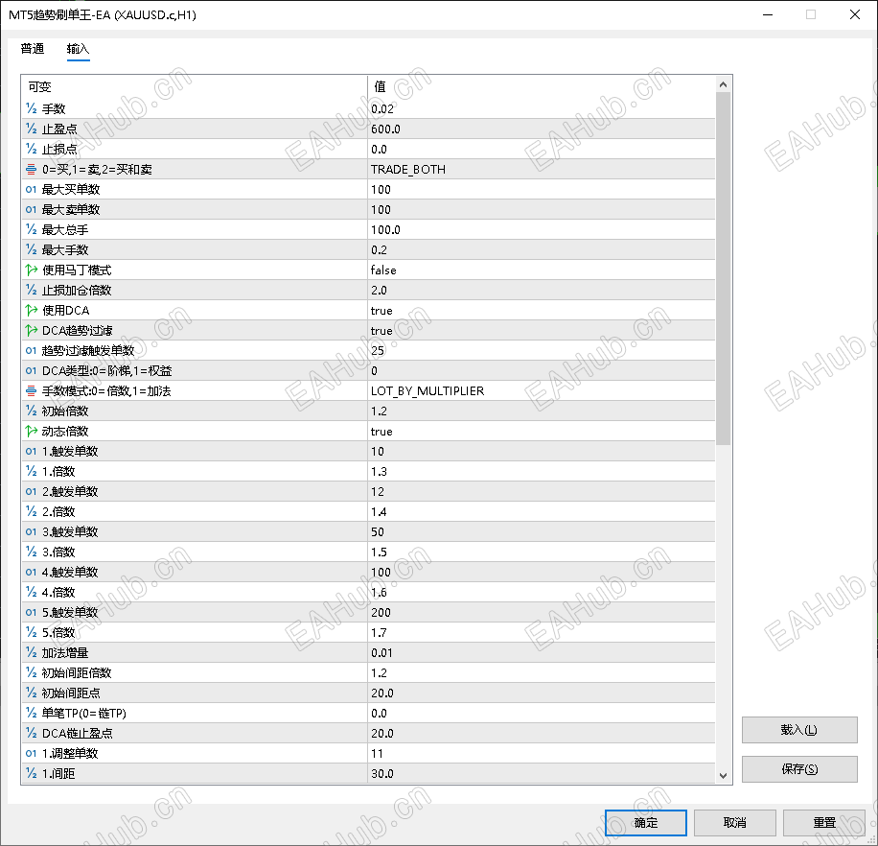Load a preset with 载入(L) button

(799, 730)
